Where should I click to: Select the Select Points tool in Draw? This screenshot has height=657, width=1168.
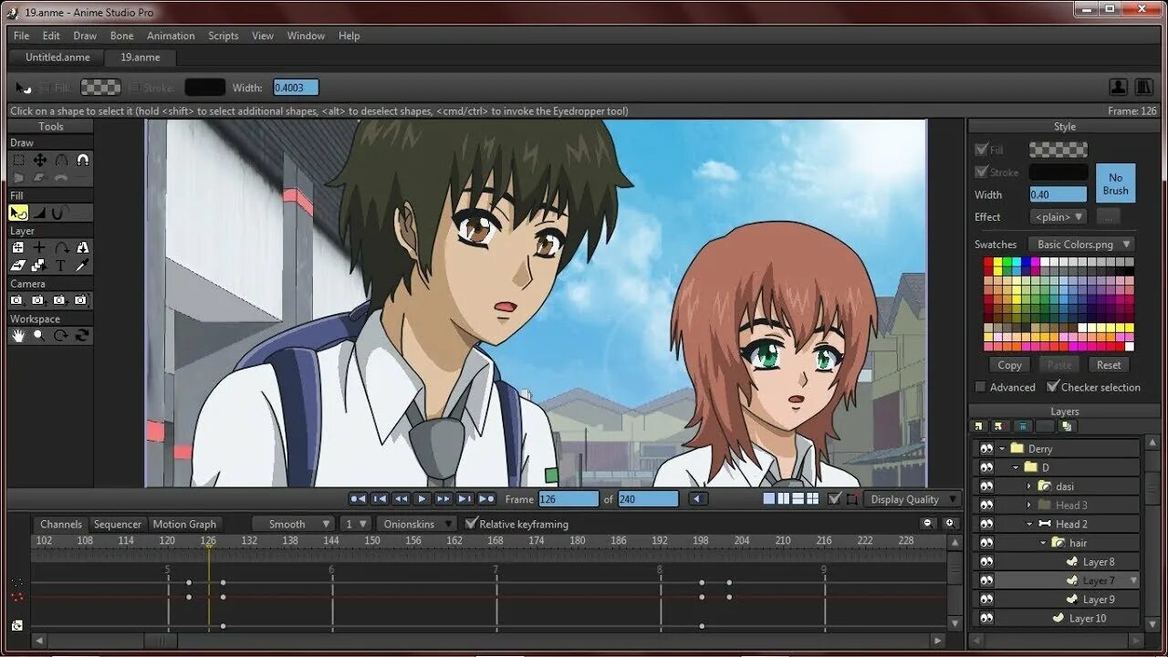click(x=18, y=160)
